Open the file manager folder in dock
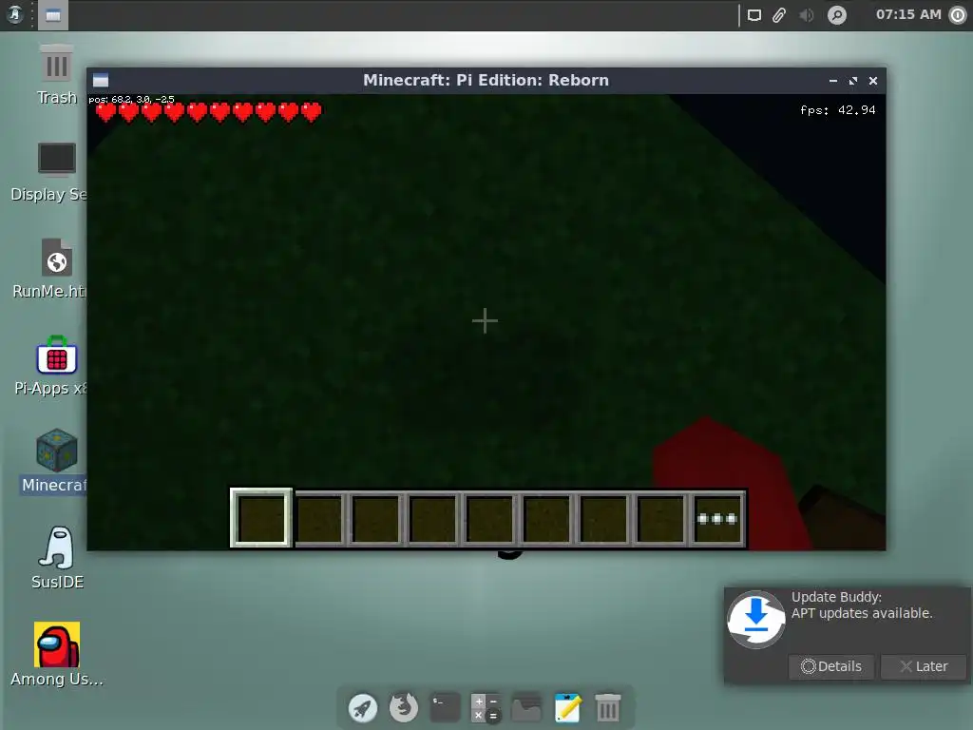Viewport: 973px width, 730px height. click(526, 707)
